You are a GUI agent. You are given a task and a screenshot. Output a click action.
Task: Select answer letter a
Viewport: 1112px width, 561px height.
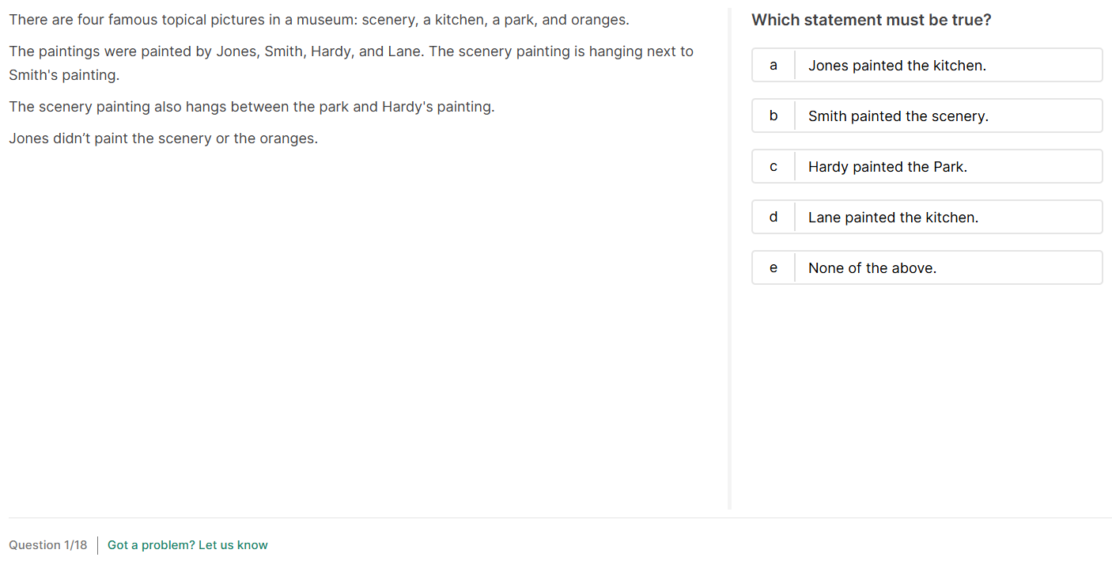(x=773, y=66)
